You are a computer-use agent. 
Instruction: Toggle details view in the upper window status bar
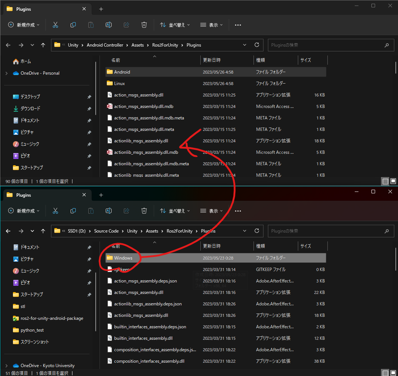coord(385,181)
